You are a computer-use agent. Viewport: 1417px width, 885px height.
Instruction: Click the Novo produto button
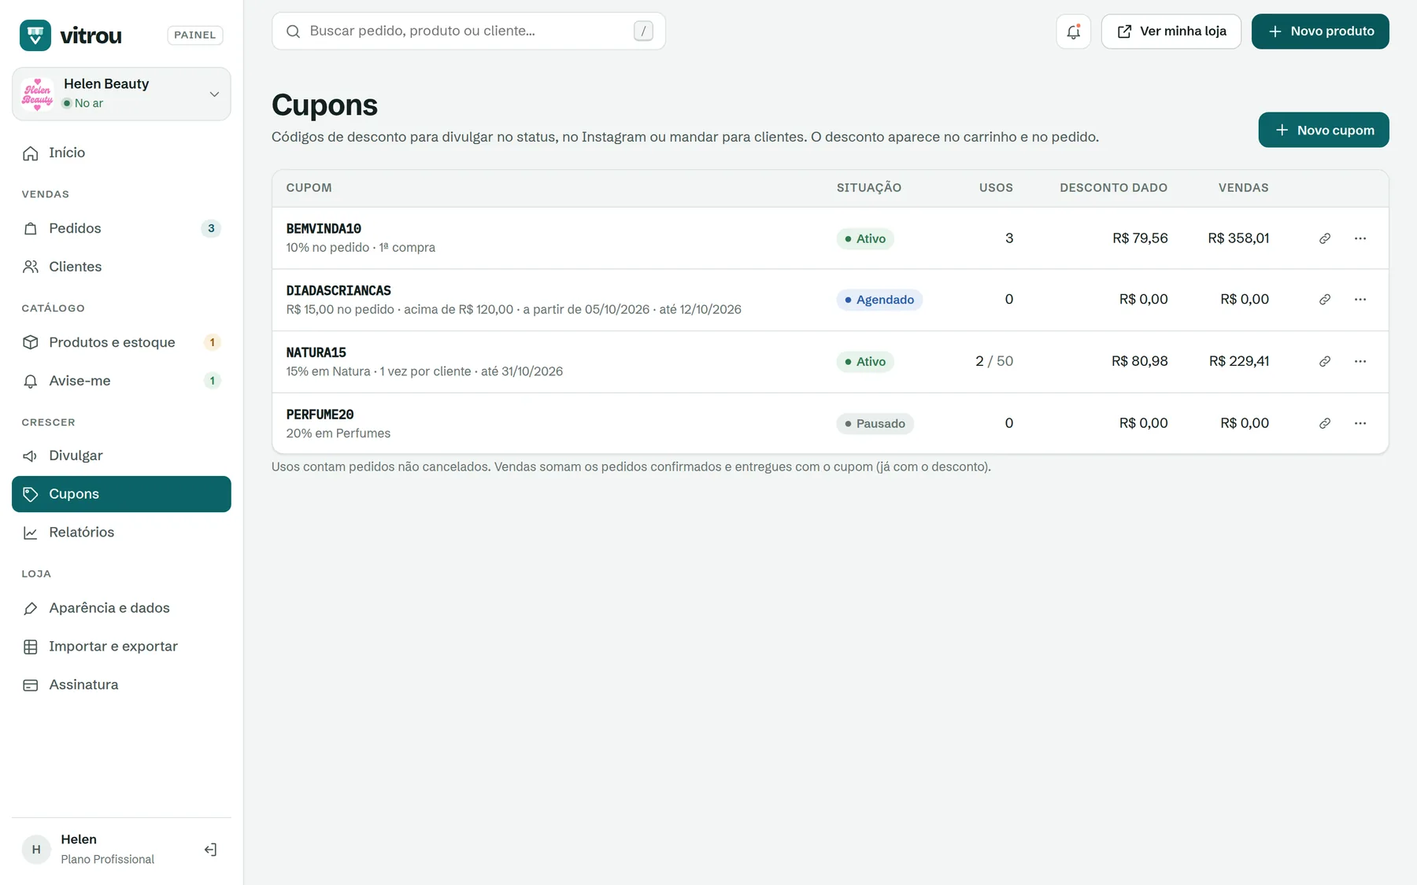(x=1320, y=31)
